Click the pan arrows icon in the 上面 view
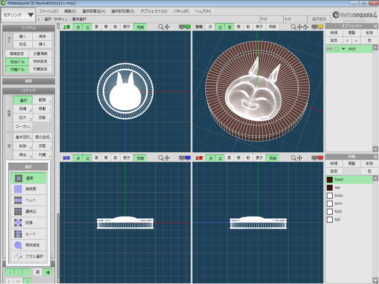Image resolution: width=379 pixels, height=284 pixels. 167,27
